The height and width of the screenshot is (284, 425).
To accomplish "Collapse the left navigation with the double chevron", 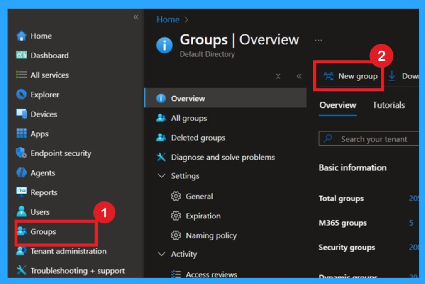I will pyautogui.click(x=136, y=17).
